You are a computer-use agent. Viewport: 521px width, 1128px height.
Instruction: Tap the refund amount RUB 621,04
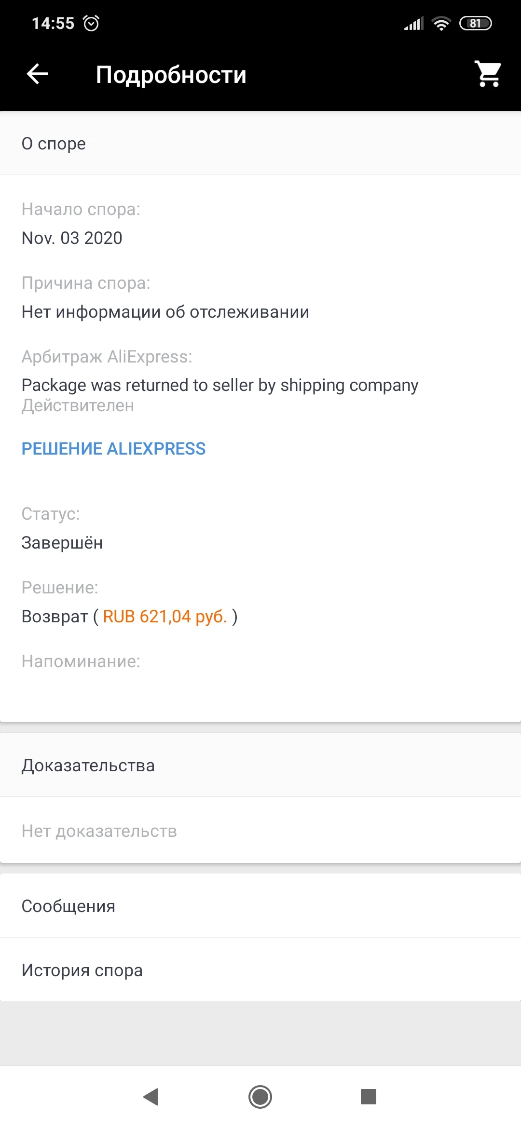pyautogui.click(x=165, y=617)
